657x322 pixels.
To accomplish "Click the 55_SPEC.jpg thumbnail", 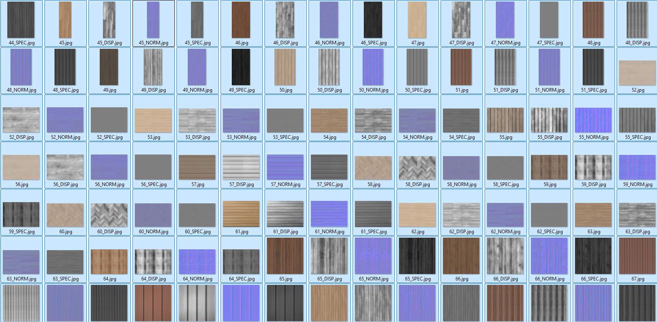I will [x=638, y=120].
